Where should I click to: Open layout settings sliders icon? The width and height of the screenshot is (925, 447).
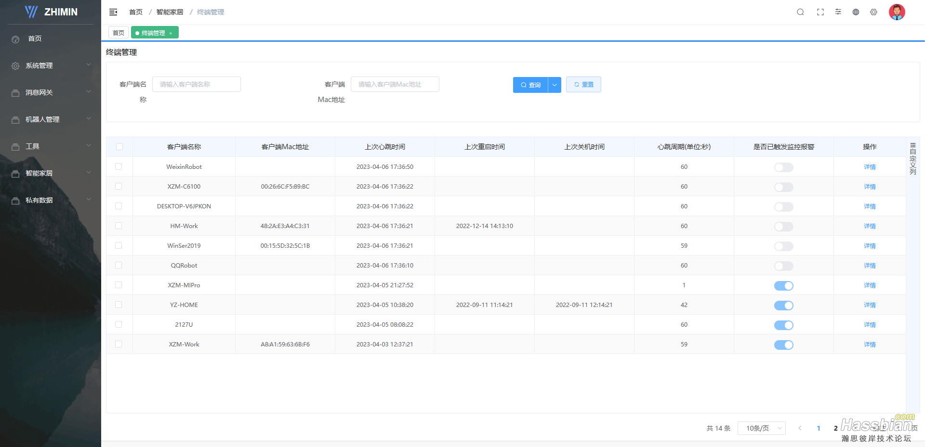tap(838, 12)
